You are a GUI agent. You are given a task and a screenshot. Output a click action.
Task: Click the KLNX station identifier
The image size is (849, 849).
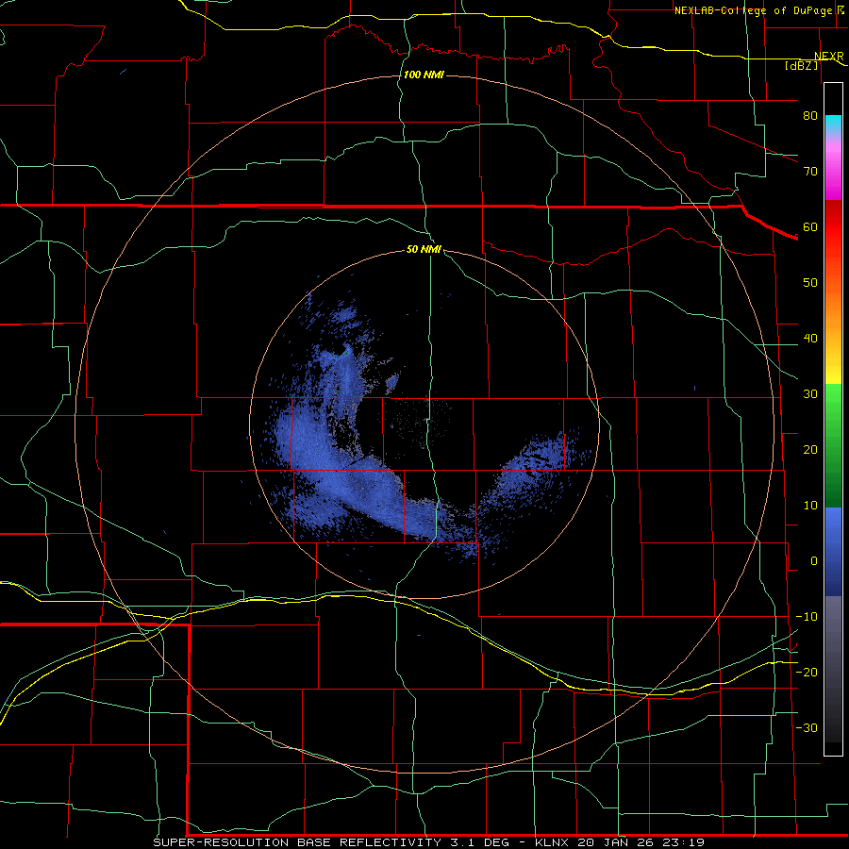point(553,842)
